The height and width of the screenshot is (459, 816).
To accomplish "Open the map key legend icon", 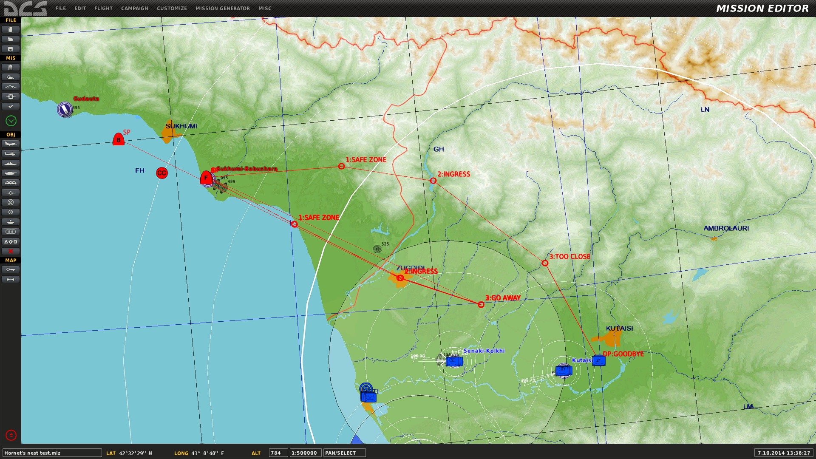I will [x=11, y=269].
